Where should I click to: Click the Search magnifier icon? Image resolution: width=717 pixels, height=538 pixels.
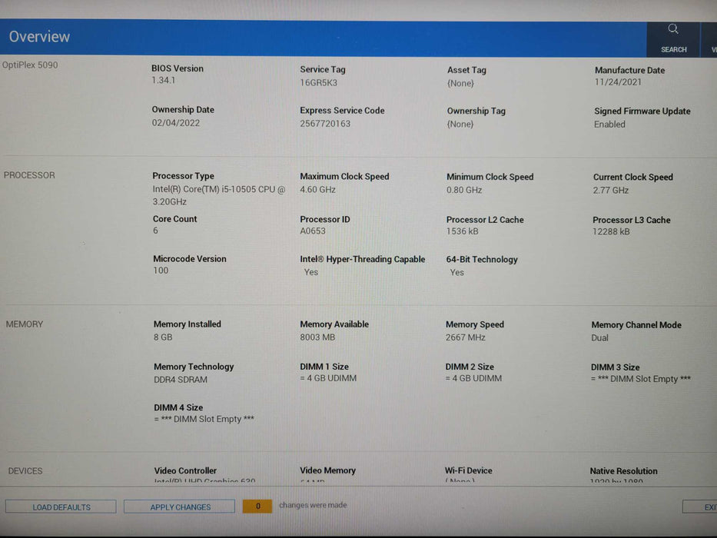(x=672, y=29)
